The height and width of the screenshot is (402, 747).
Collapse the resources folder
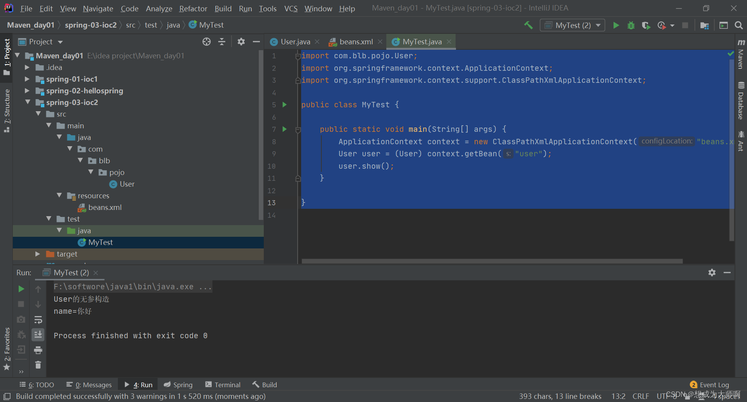pyautogui.click(x=59, y=196)
